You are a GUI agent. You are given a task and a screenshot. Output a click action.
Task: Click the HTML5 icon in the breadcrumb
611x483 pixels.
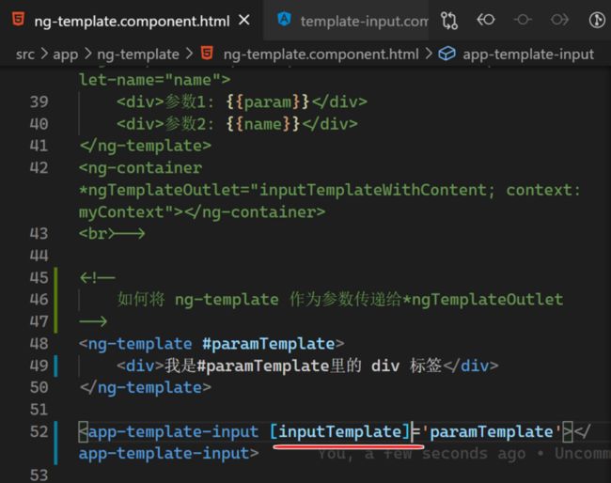pyautogui.click(x=207, y=53)
